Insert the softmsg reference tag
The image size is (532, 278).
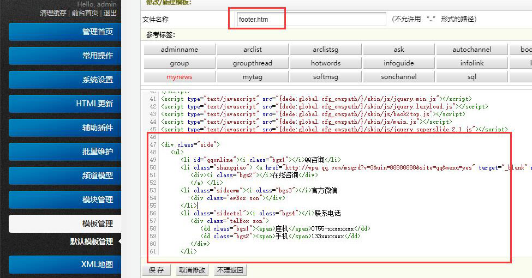pyautogui.click(x=326, y=77)
